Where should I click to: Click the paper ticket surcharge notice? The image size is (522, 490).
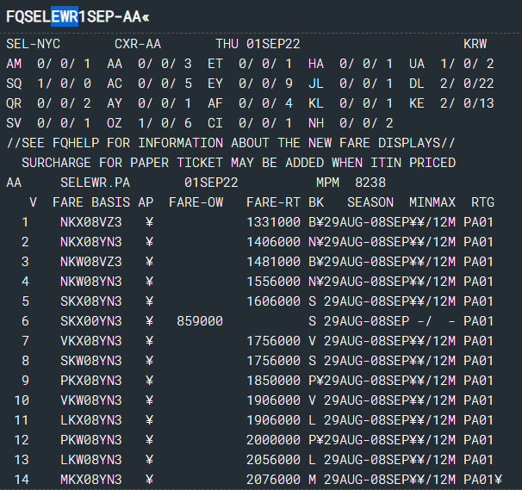(x=239, y=163)
